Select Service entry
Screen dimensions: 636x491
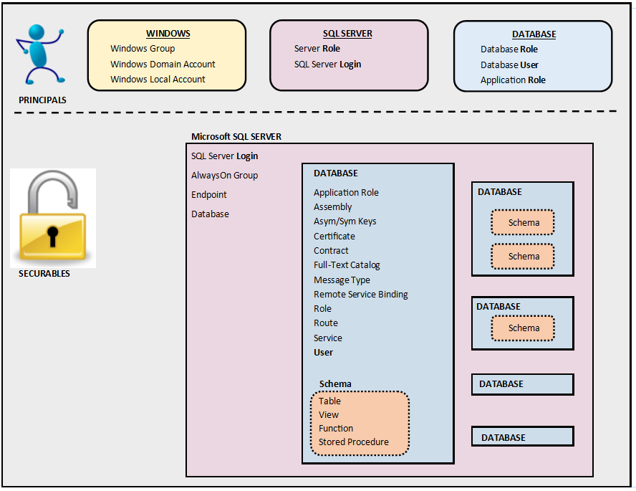[328, 338]
